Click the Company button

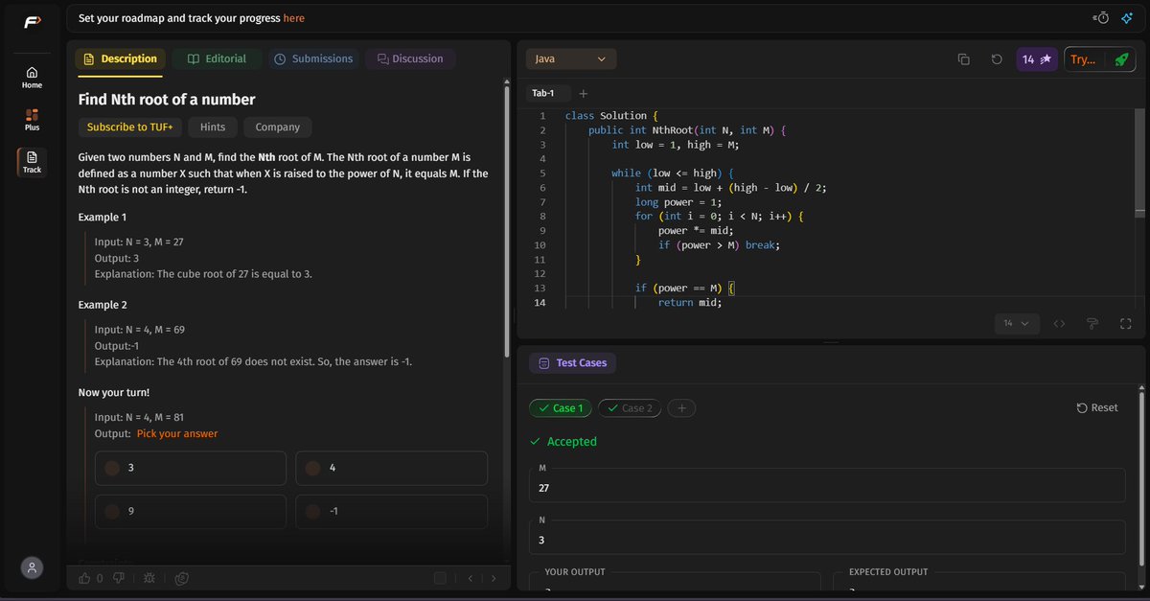click(x=278, y=127)
